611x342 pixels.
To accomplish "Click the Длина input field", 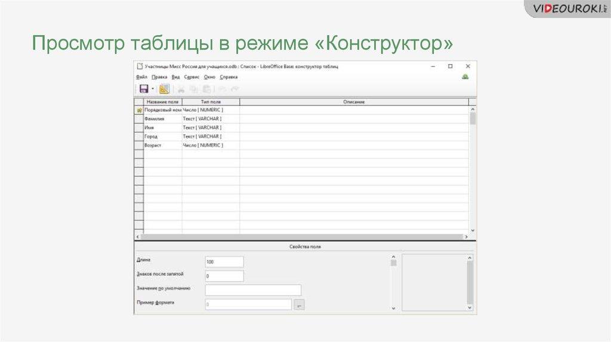I will pyautogui.click(x=224, y=262).
